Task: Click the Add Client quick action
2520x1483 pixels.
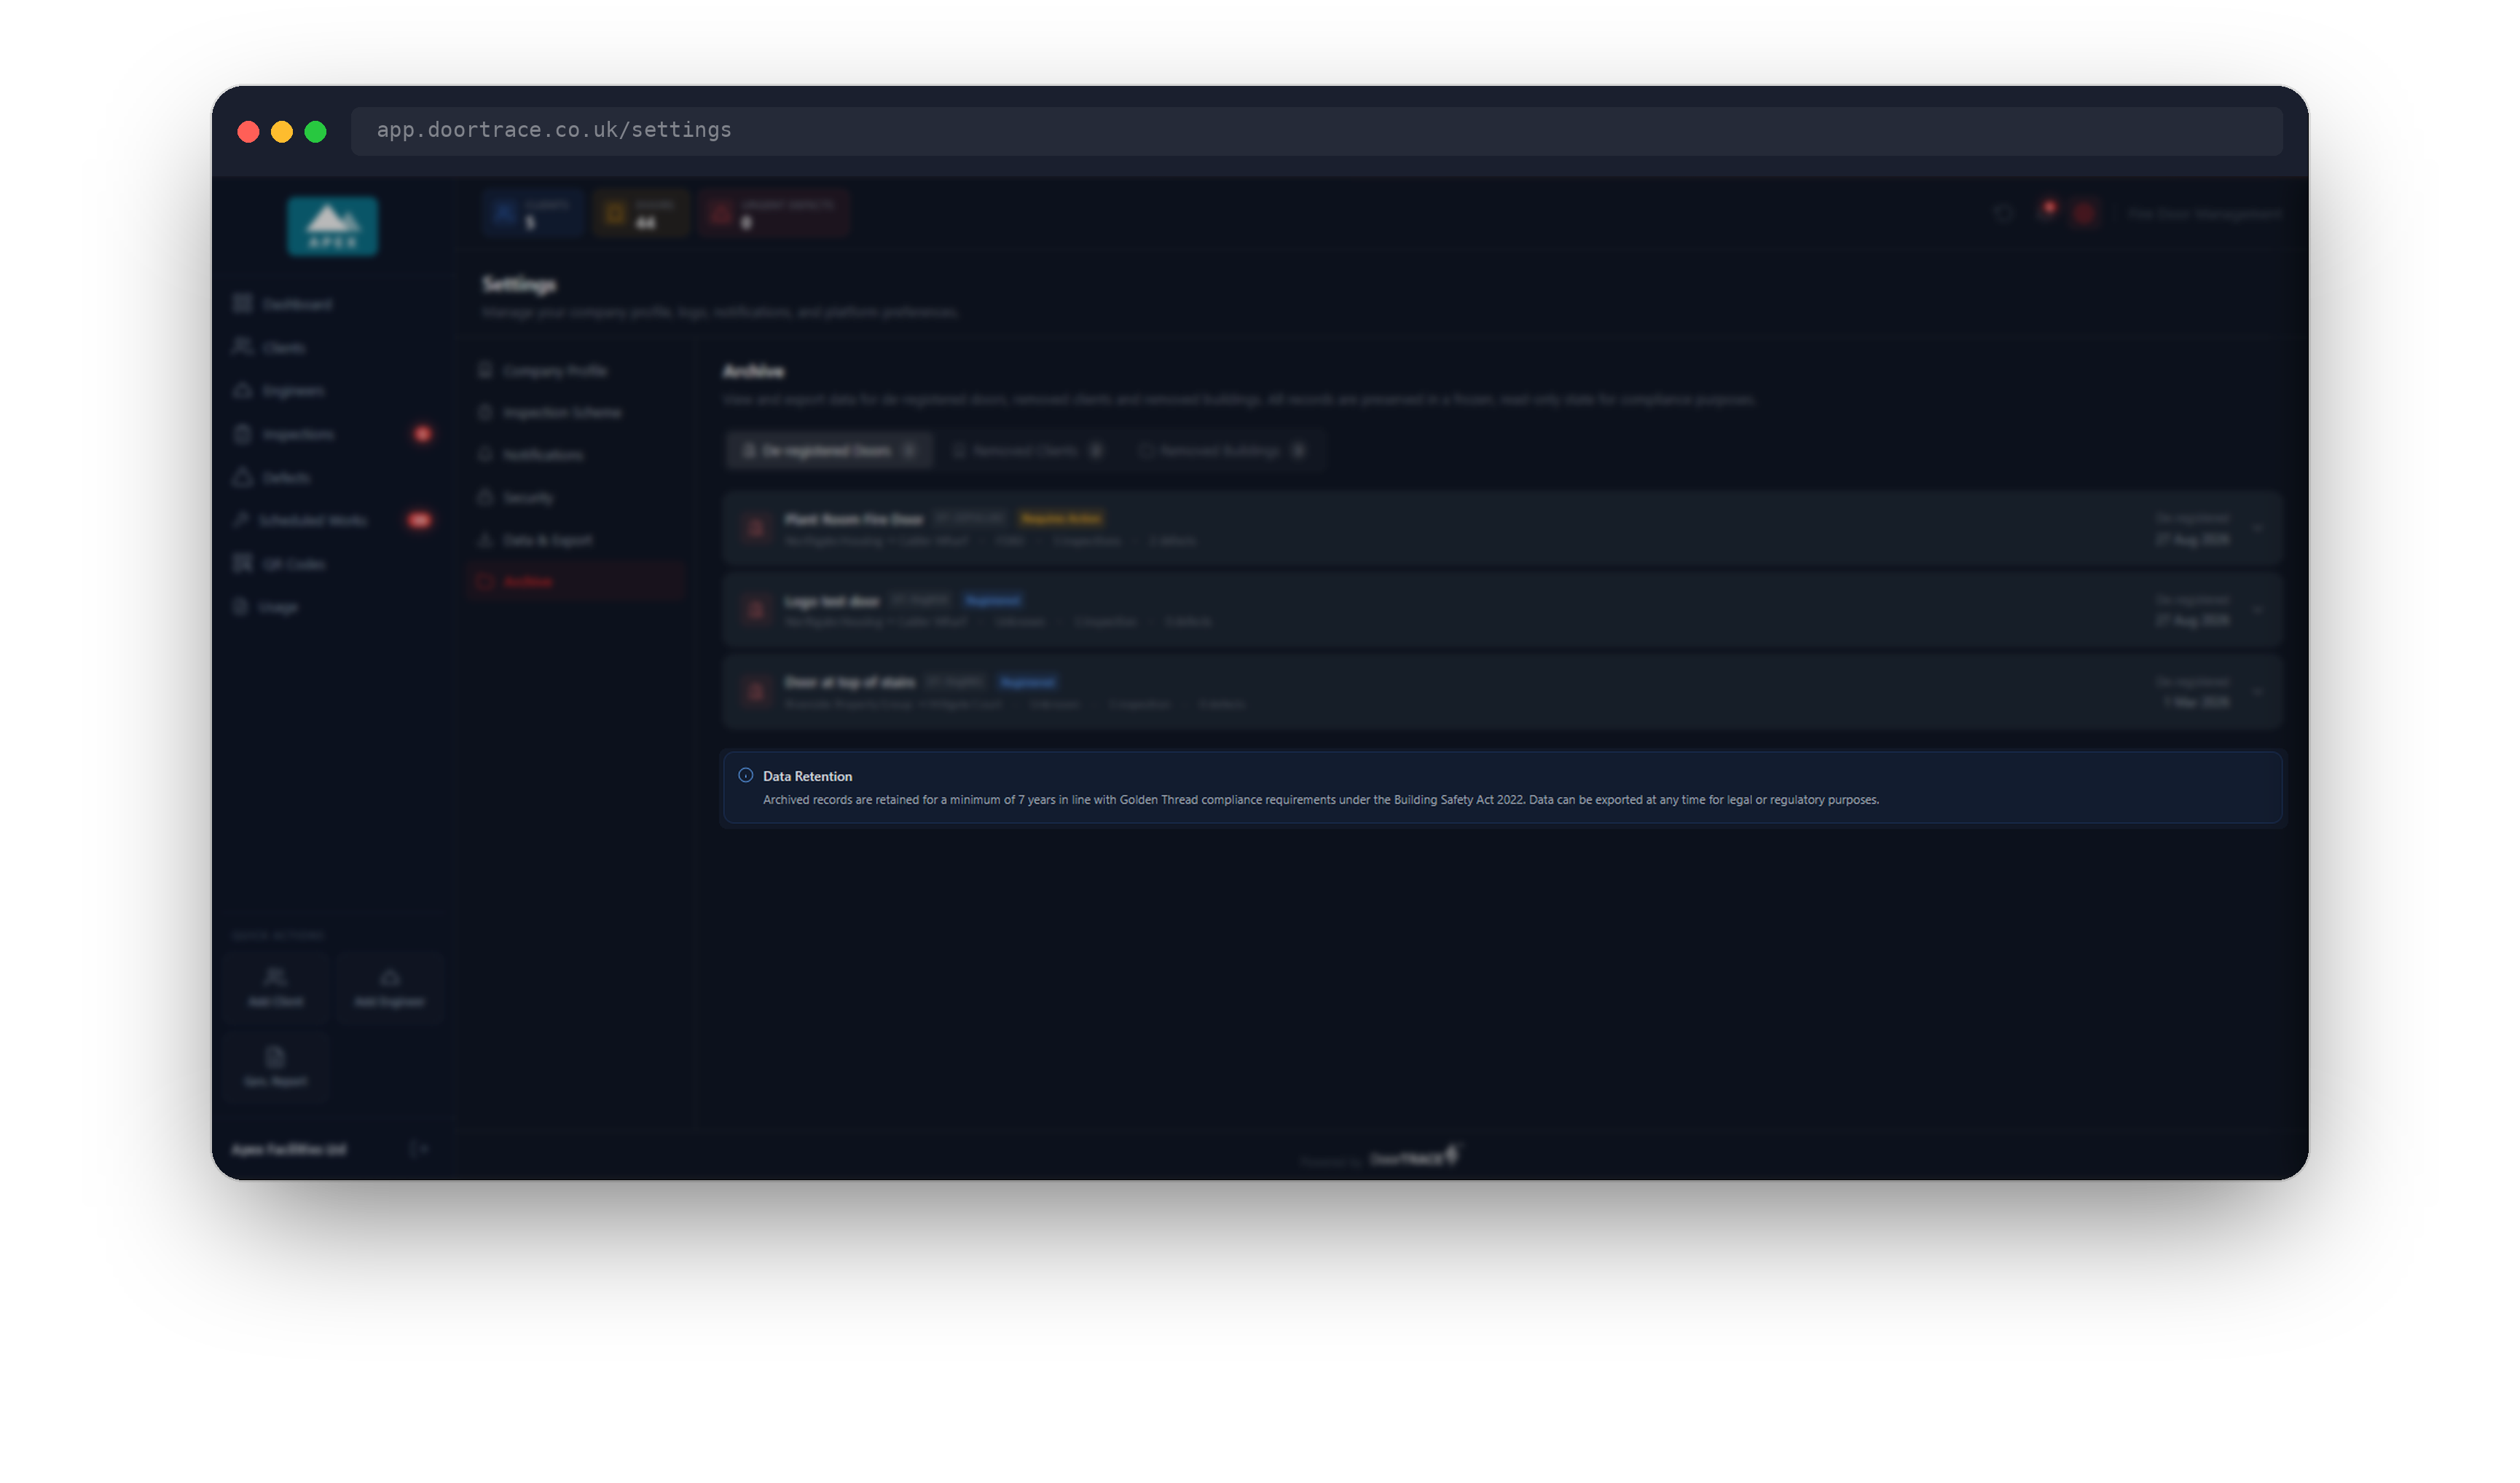Action: [275, 987]
